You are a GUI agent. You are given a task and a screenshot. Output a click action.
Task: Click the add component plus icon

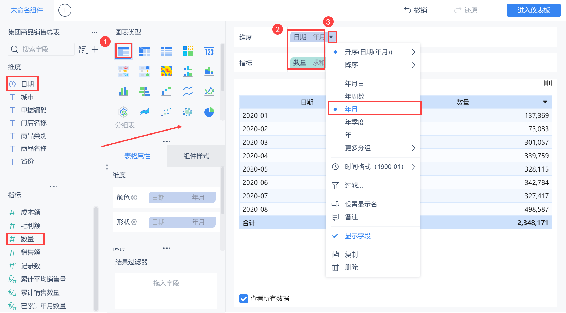[x=65, y=10]
